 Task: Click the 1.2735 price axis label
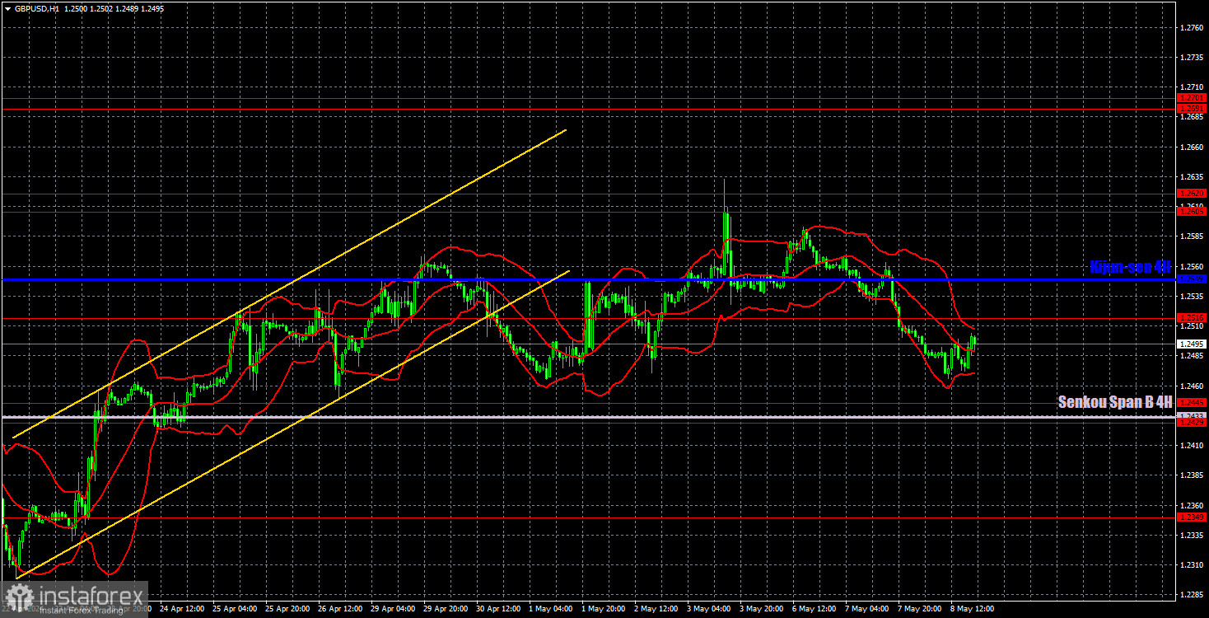coord(1191,58)
